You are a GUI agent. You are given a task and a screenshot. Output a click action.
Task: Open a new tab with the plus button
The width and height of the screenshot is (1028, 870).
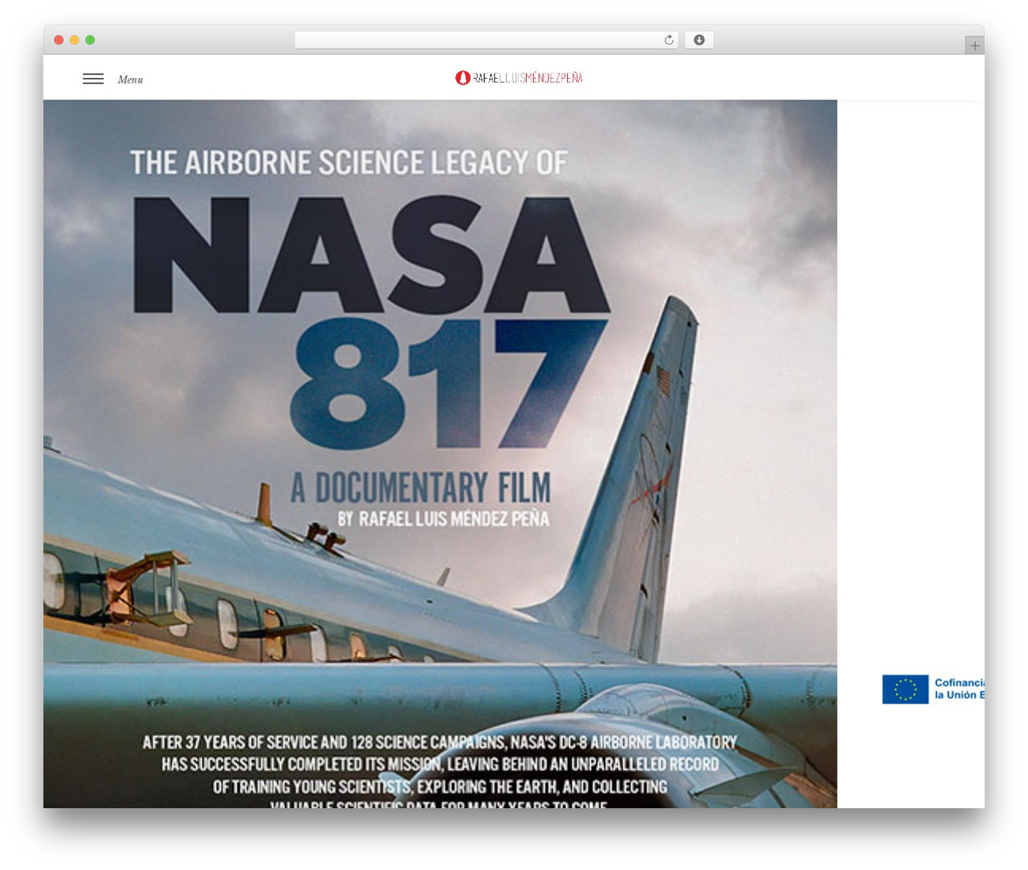(x=975, y=46)
